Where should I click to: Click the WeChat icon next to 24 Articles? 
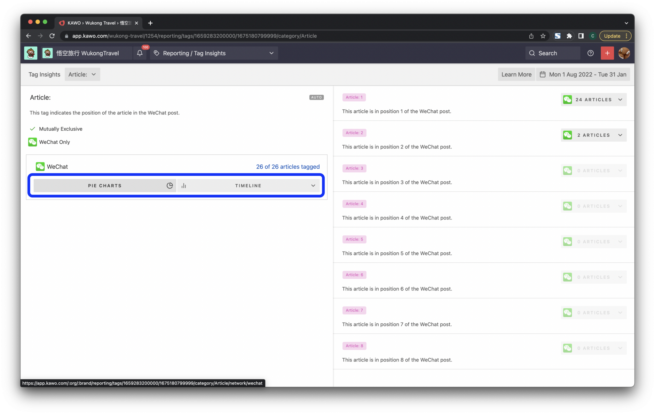coord(568,100)
